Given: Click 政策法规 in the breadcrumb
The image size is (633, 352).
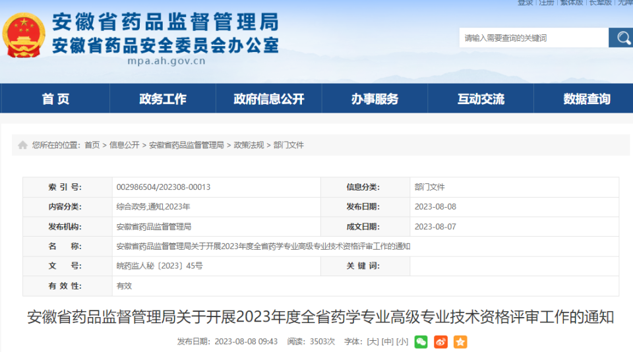Looking at the screenshot, I should [x=249, y=145].
